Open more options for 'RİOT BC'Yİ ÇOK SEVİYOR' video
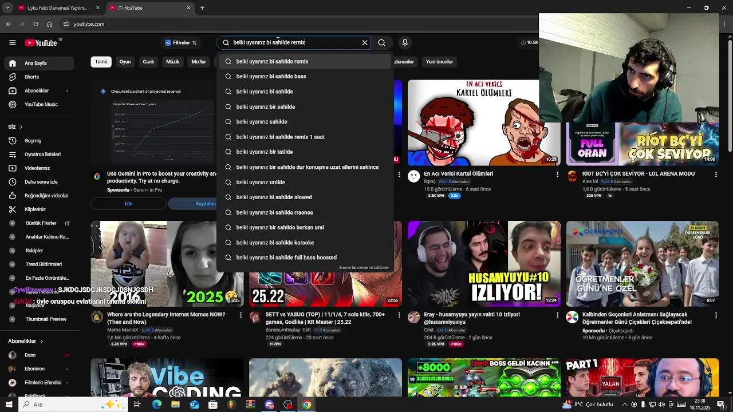 pos(716,174)
